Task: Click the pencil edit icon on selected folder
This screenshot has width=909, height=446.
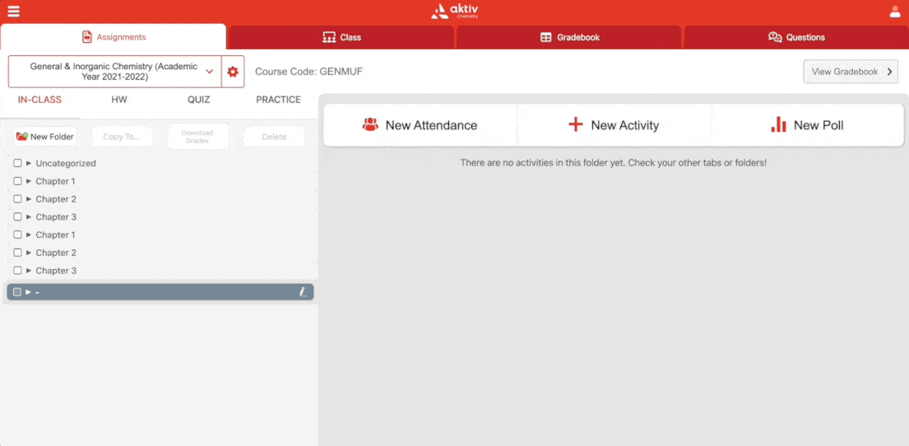Action: [x=303, y=292]
